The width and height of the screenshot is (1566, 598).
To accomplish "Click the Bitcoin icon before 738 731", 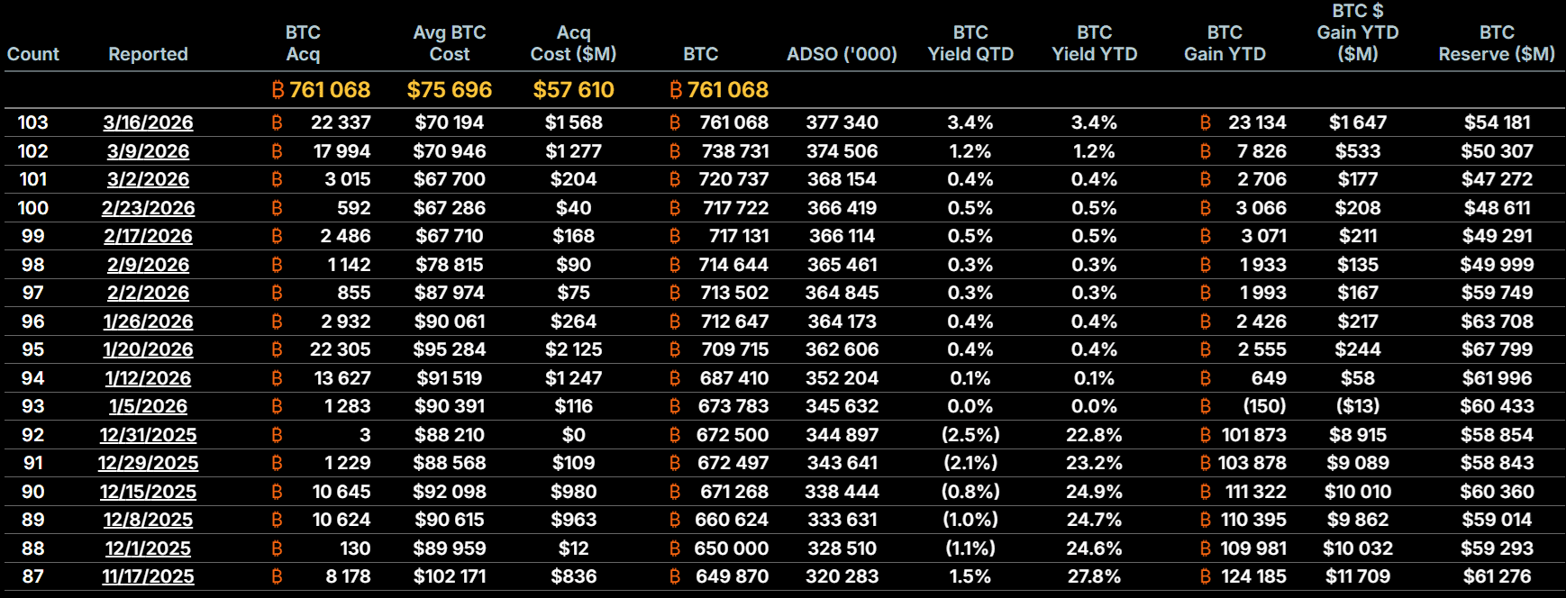I will (x=675, y=151).
